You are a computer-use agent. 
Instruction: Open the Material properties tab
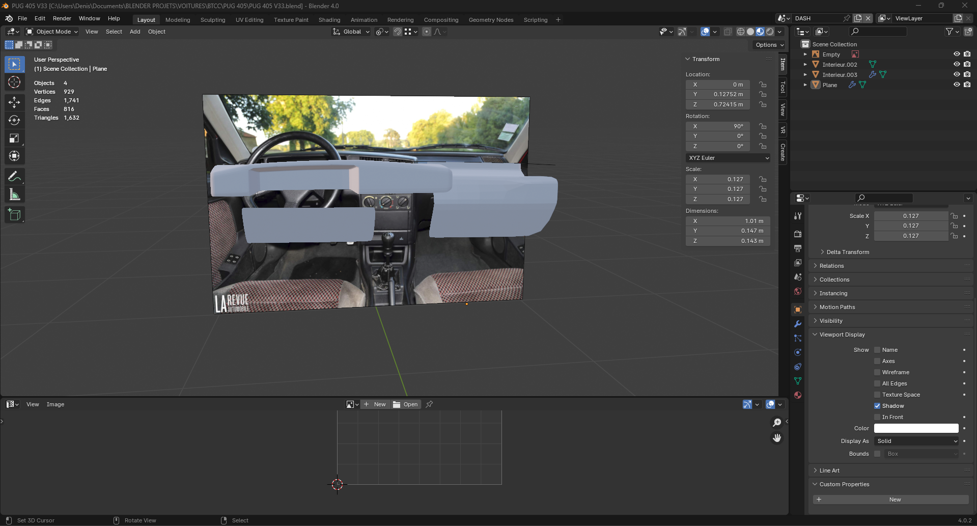click(798, 395)
